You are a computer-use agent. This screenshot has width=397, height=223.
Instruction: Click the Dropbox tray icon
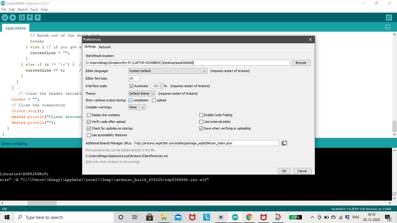(x=347, y=217)
